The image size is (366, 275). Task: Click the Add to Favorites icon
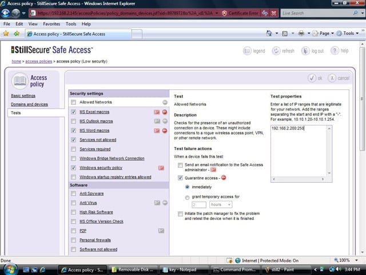click(x=17, y=34)
